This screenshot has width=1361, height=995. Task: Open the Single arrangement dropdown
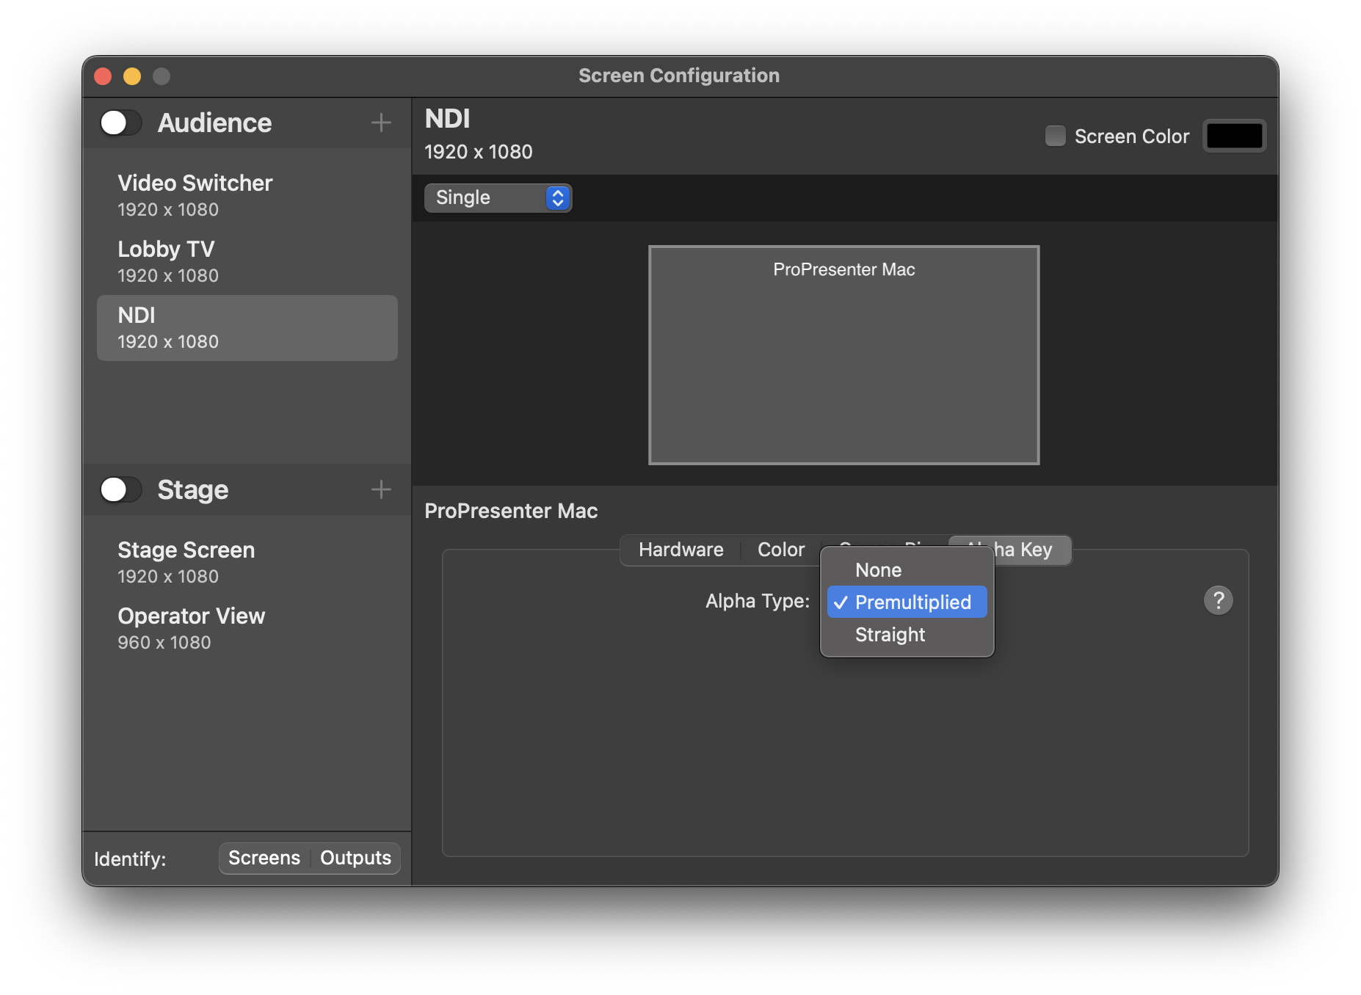point(498,197)
